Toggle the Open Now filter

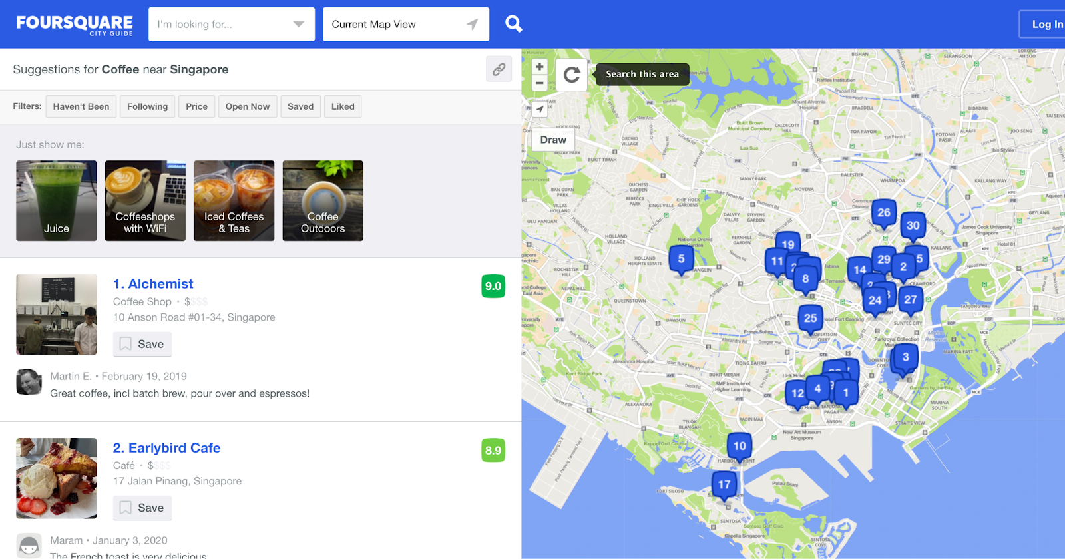pyautogui.click(x=248, y=106)
